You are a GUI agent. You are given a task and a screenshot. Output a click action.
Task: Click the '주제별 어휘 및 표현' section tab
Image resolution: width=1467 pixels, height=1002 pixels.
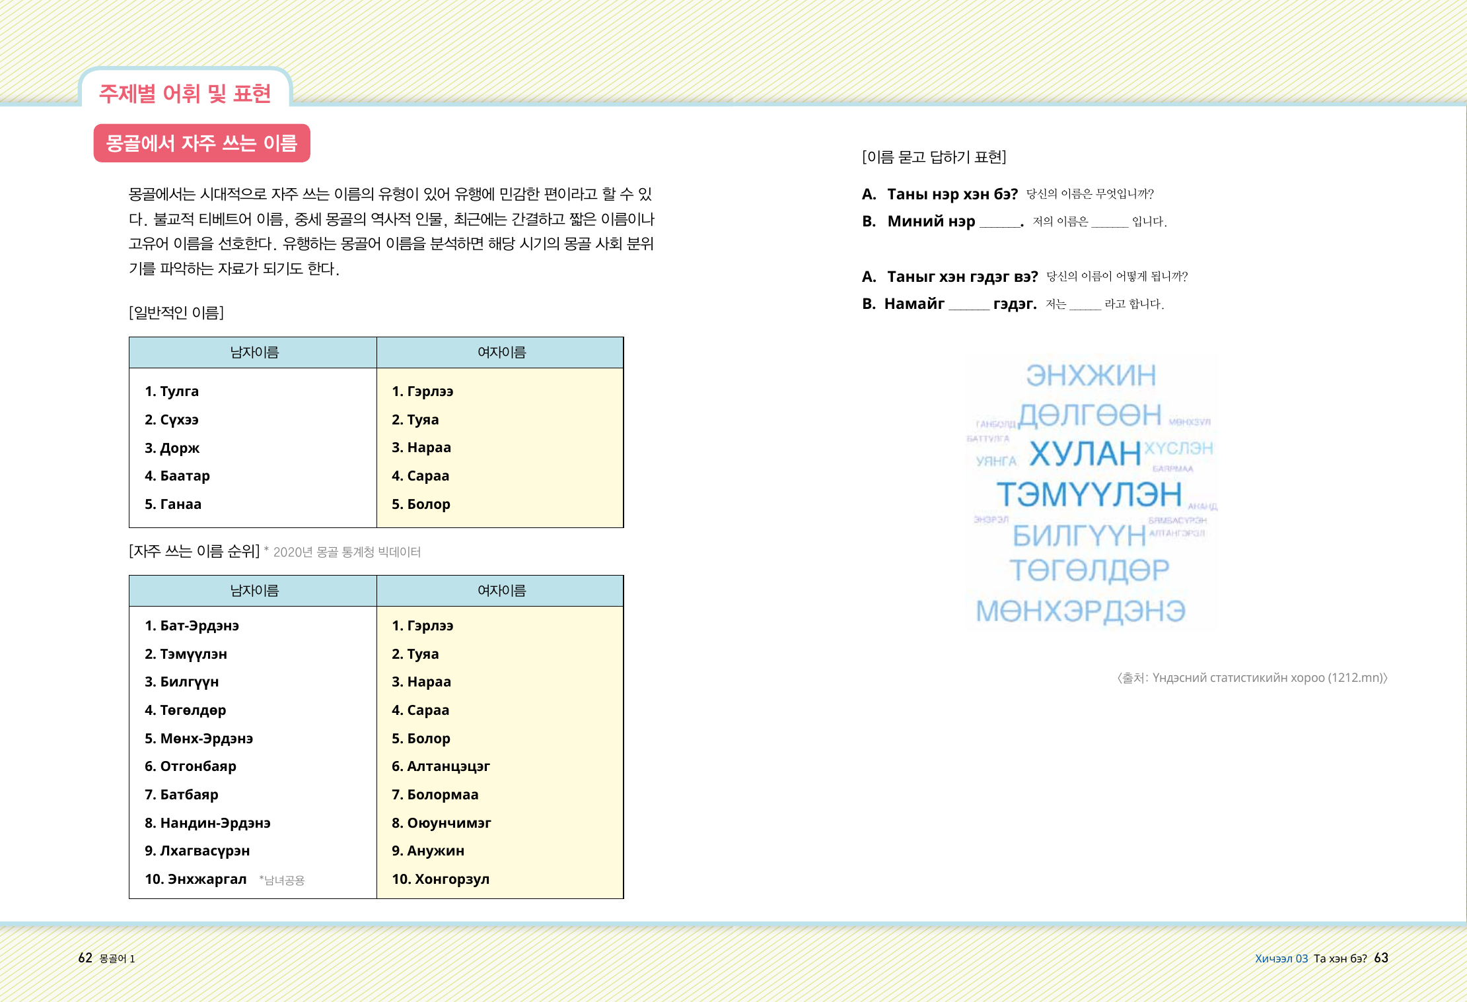click(185, 93)
